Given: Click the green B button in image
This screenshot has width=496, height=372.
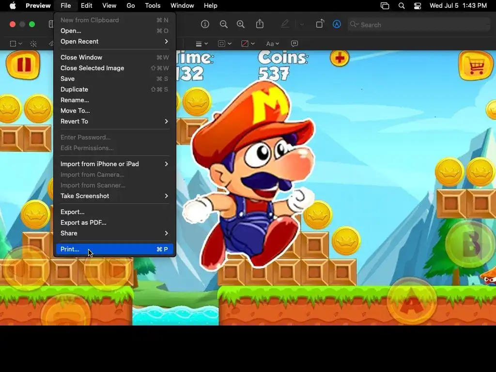Looking at the screenshot, I should [x=470, y=245].
